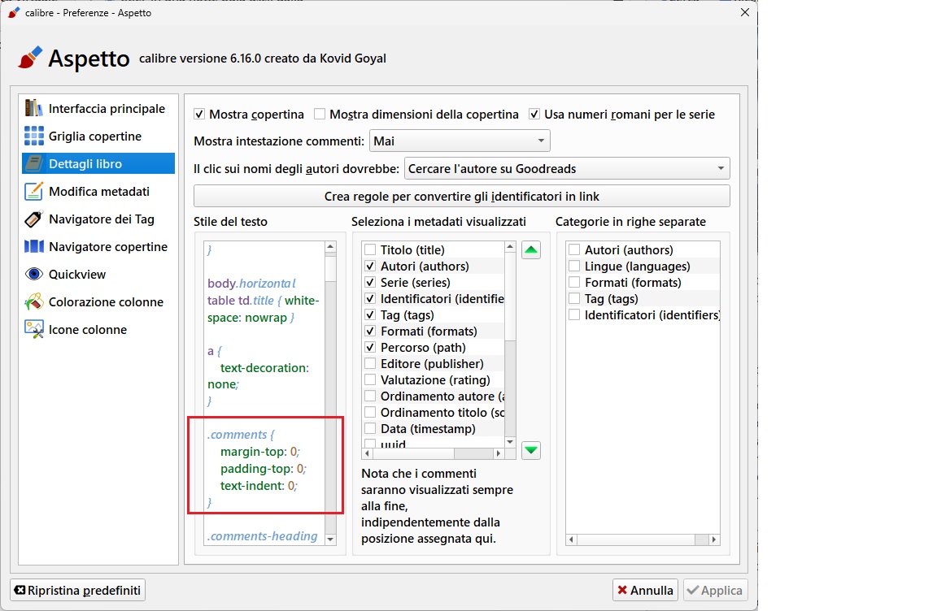
Task: Click the Aspetto paintbrush header icon
Action: [x=30, y=58]
